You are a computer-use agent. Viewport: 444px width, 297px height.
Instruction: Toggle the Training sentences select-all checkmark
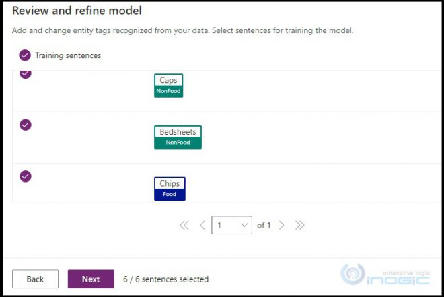coord(25,55)
